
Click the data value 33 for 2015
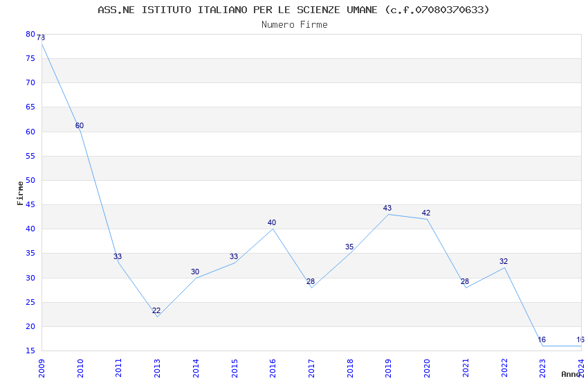tap(233, 256)
